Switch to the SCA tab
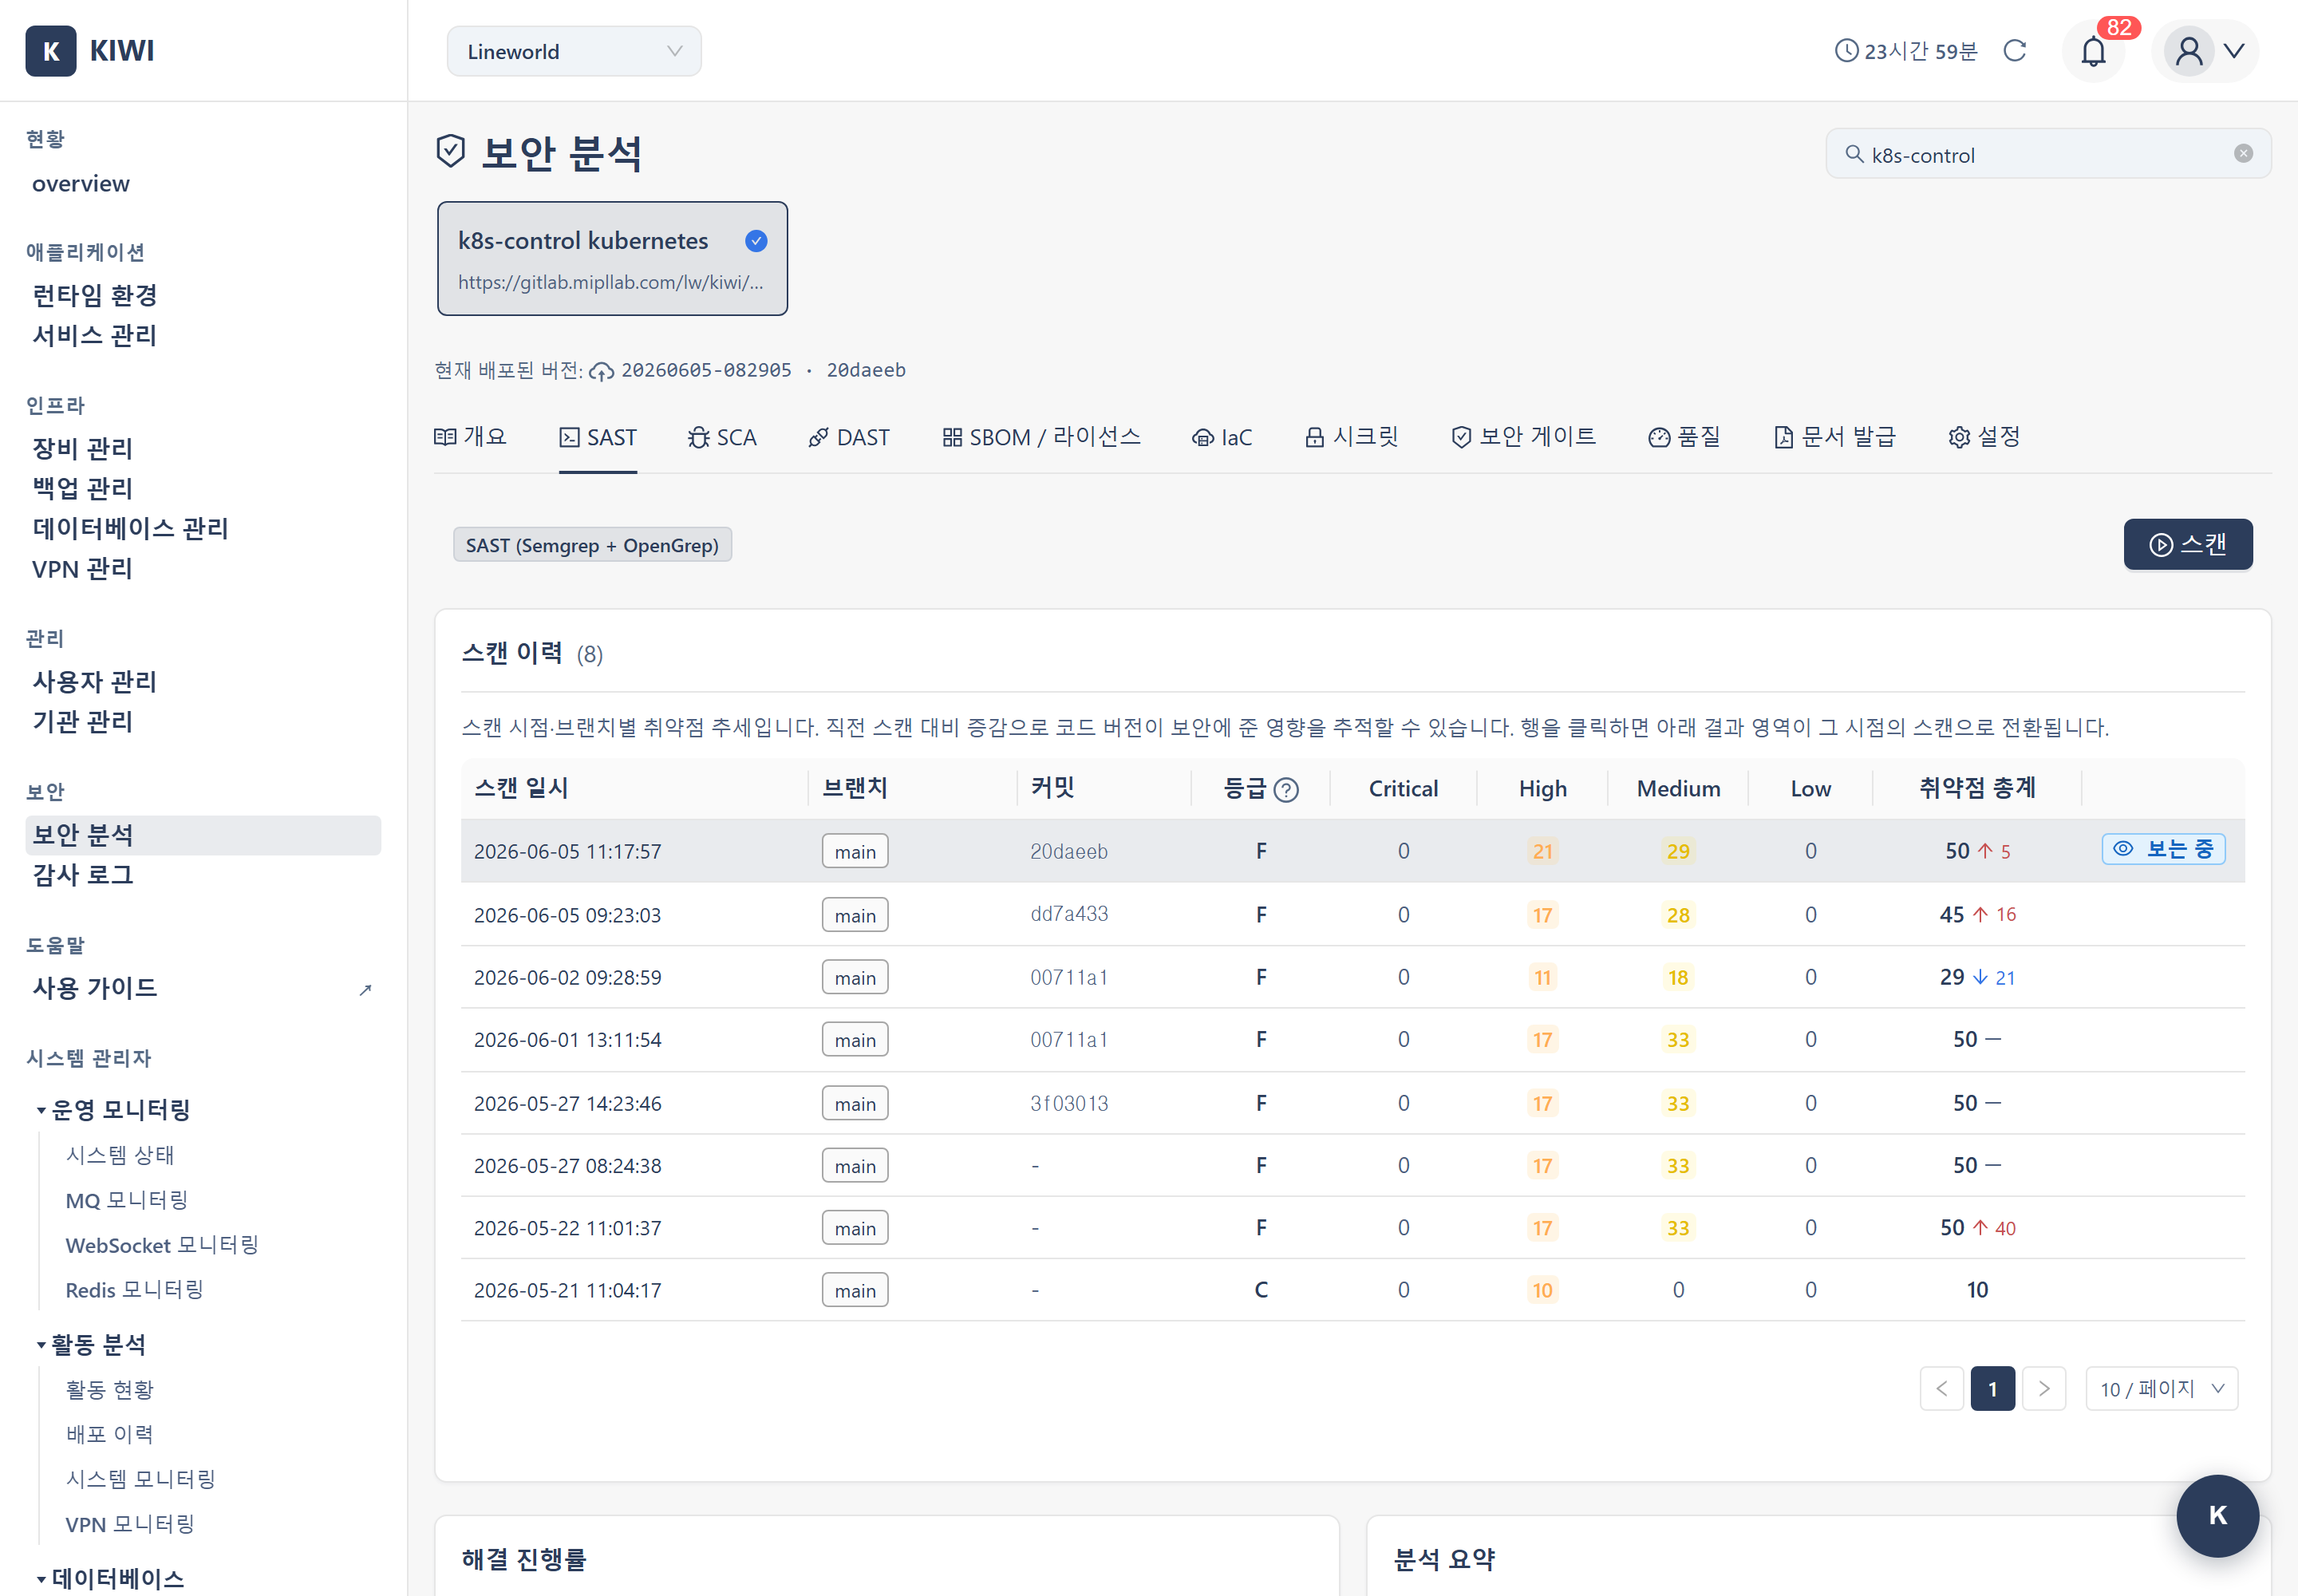The height and width of the screenshot is (1596, 2298). tap(722, 437)
